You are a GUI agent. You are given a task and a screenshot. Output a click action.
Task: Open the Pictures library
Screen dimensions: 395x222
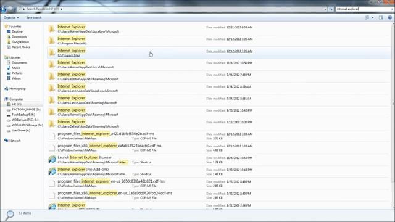pos(15,73)
